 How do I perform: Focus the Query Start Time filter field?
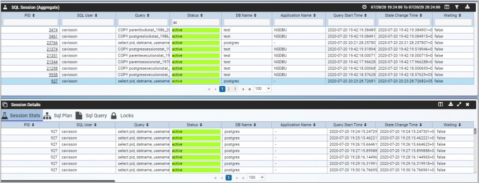351,22
